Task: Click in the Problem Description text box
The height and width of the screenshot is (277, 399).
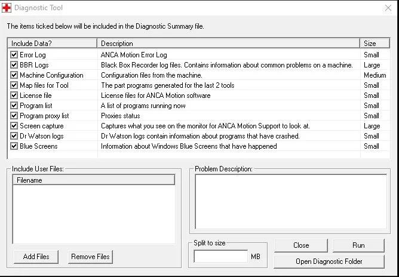Action: click(x=291, y=201)
